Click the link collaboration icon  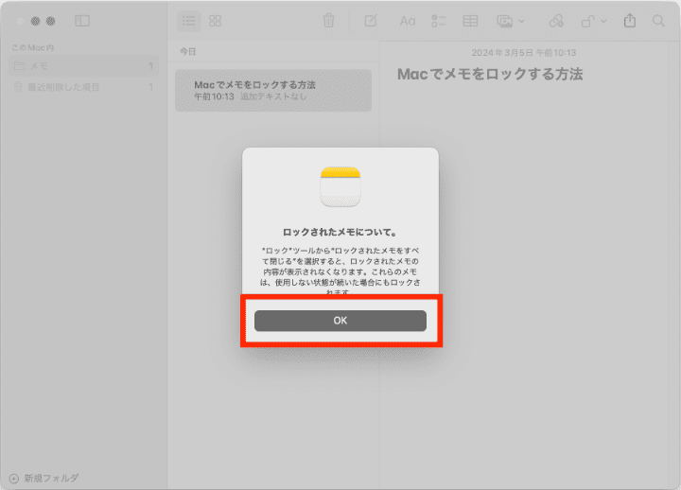tap(556, 21)
